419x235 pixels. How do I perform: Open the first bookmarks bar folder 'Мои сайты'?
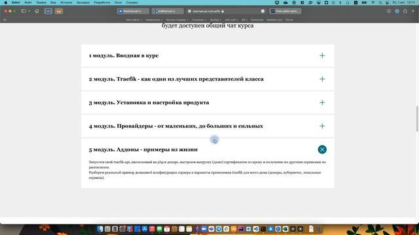[x=134, y=20]
